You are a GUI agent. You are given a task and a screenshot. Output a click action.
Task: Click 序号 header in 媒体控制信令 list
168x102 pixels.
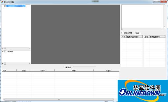click(x=146, y=37)
